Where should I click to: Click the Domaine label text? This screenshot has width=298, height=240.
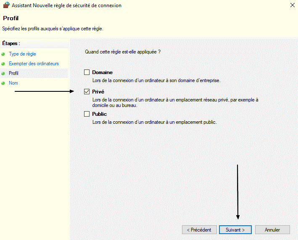(x=103, y=72)
